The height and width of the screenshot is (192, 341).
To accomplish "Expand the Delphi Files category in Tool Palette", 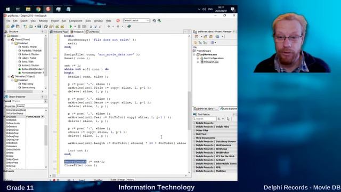I will (x=194, y=127).
